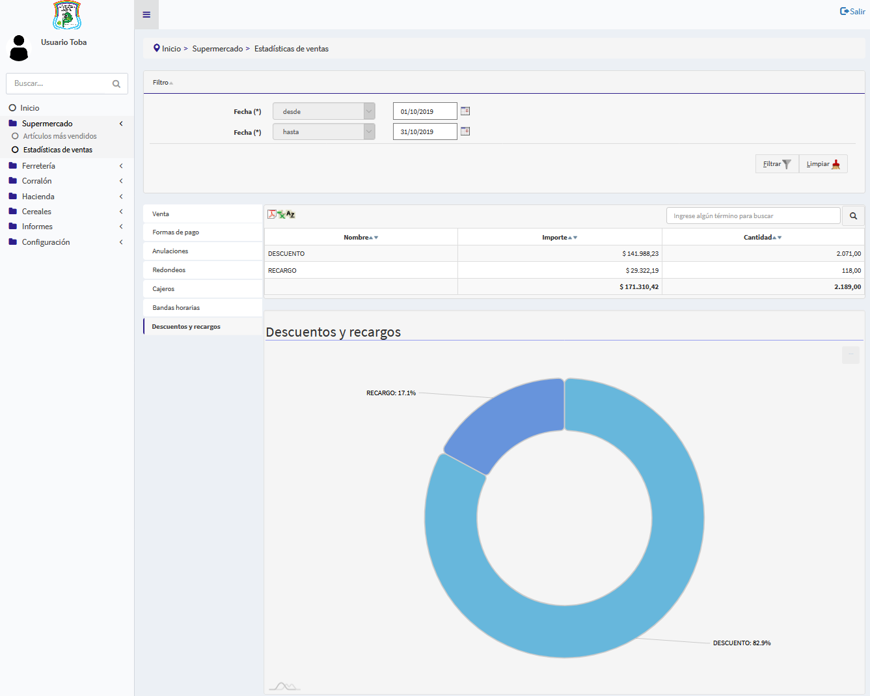The width and height of the screenshot is (870, 696).
Task: Click the table search magnifier button
Action: tap(853, 216)
